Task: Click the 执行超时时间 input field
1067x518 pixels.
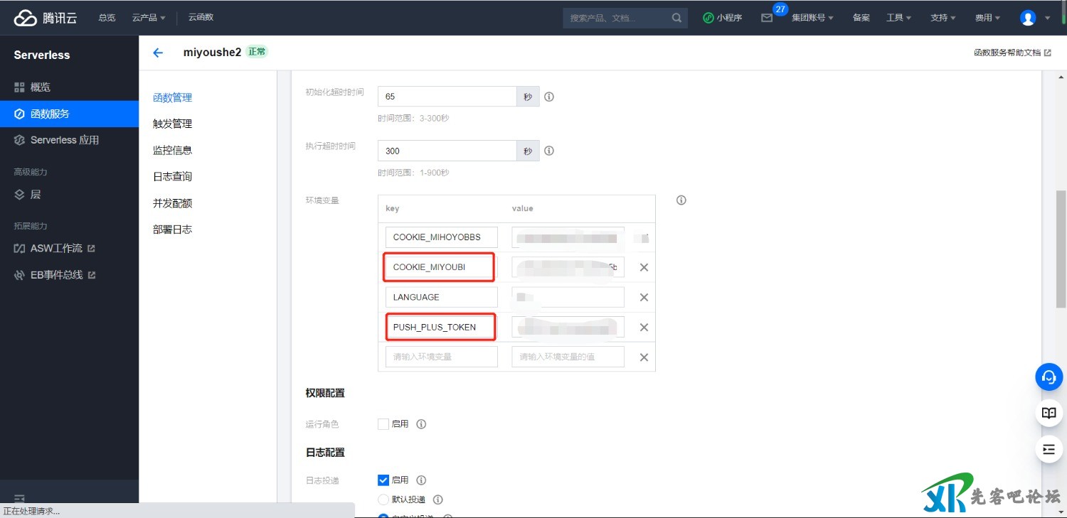Action: click(447, 151)
